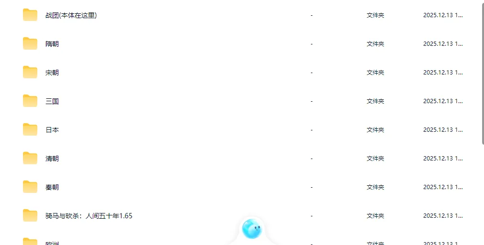Click the folder name 隋朝

coord(52,44)
